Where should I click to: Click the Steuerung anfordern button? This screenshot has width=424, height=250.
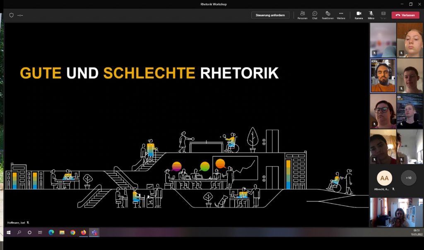tap(270, 15)
